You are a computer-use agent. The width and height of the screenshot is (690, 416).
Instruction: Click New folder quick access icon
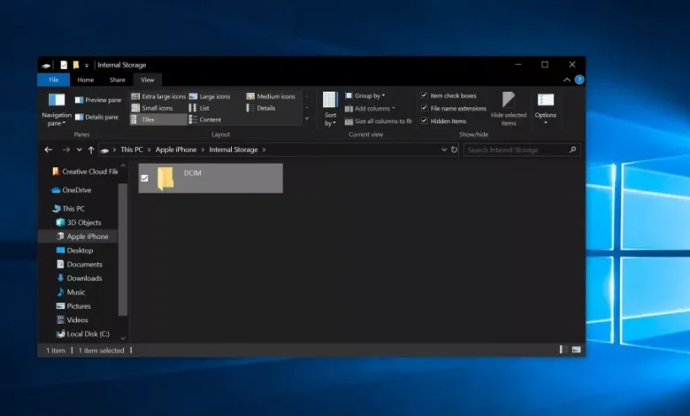point(76,65)
